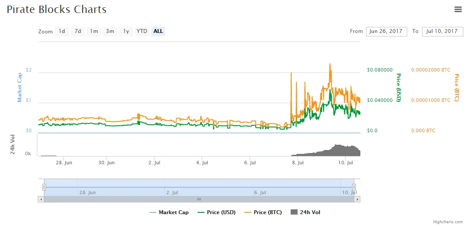Click the 24h Vol axis title
The width and height of the screenshot is (469, 228).
coord(13,144)
